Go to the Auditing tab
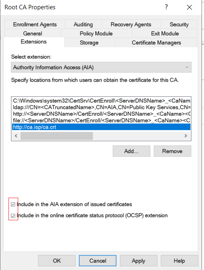 point(83,24)
